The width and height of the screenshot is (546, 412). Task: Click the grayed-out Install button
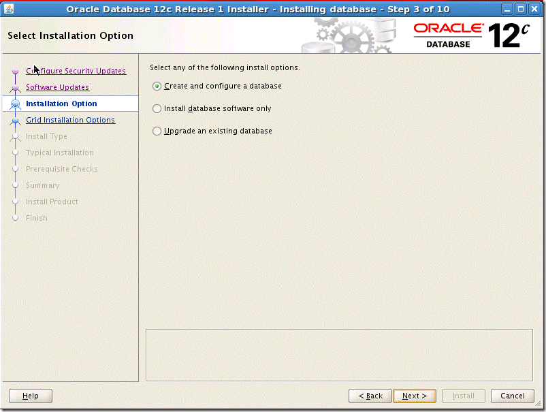(x=463, y=396)
